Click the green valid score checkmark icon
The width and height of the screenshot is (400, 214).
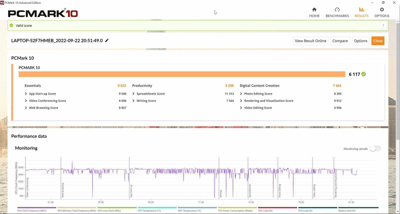pyautogui.click(x=11, y=25)
